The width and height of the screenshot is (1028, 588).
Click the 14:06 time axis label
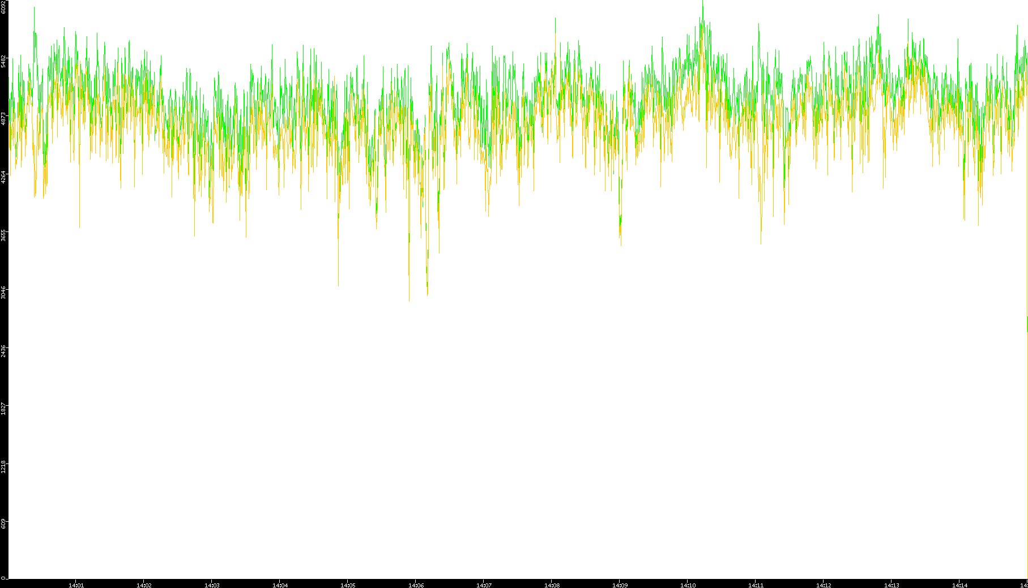[x=416, y=585]
